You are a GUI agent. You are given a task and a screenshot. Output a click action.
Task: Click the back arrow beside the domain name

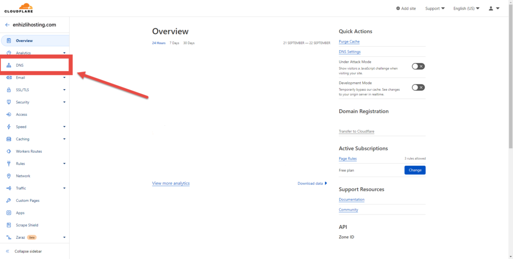tap(7, 25)
